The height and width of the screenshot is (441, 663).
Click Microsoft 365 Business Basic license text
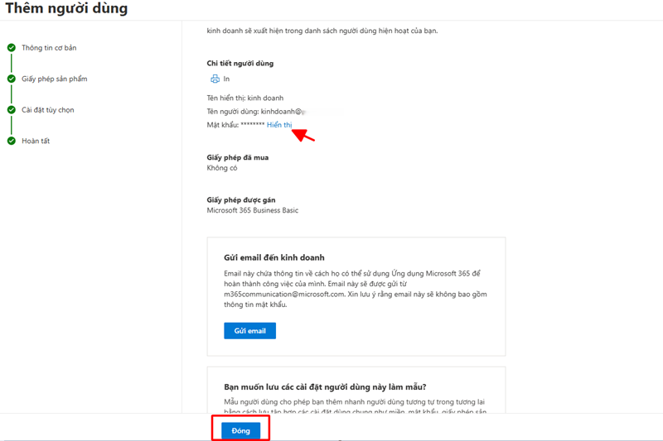[252, 210]
